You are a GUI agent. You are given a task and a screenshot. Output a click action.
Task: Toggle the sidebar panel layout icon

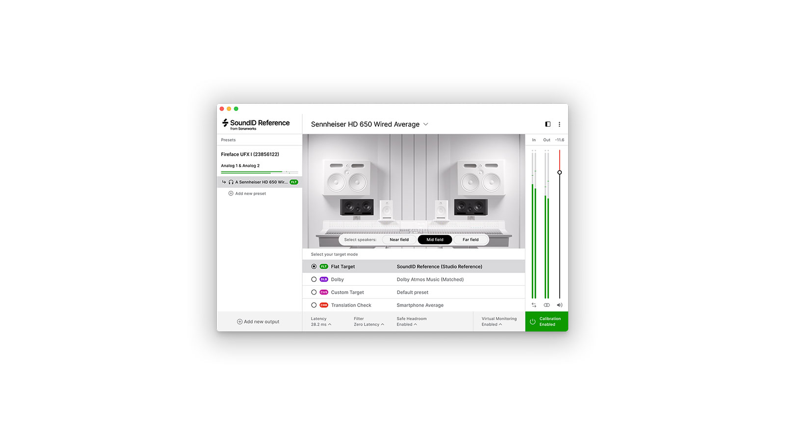[x=548, y=124]
